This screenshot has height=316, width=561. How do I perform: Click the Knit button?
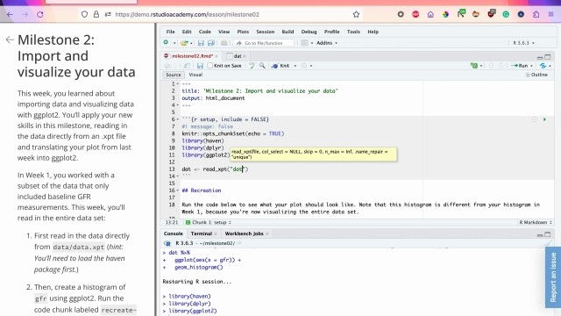point(280,66)
